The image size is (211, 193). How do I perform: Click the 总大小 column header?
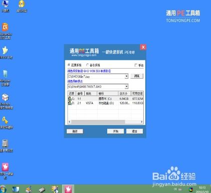[124, 93]
